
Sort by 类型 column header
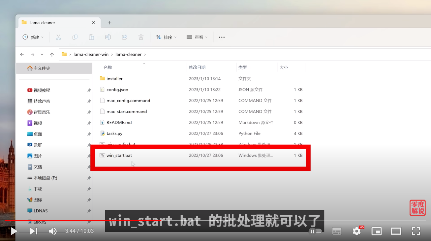pos(243,67)
